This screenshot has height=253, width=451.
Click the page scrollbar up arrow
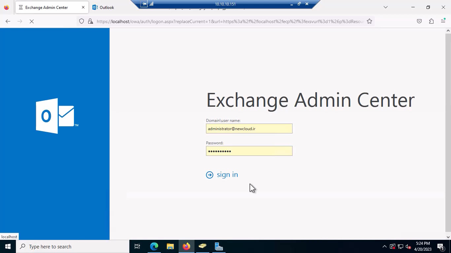click(448, 31)
